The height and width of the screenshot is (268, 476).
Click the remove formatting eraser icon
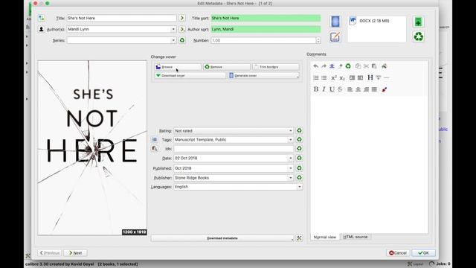coord(340,66)
